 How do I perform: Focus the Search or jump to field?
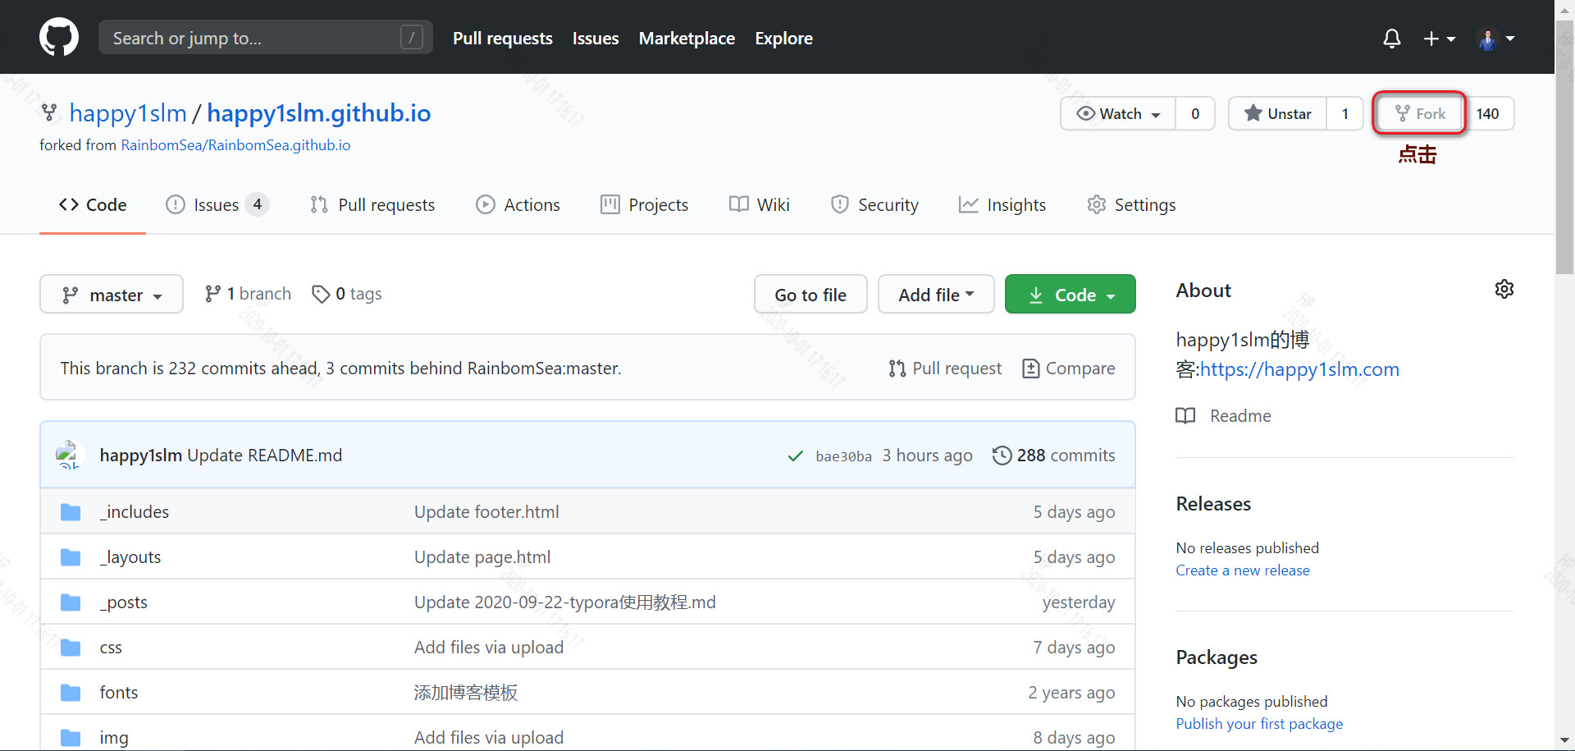pos(266,37)
